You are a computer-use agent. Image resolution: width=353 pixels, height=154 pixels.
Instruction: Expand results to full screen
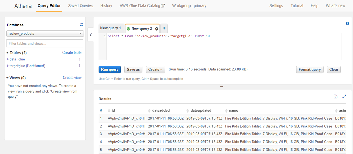point(344,97)
